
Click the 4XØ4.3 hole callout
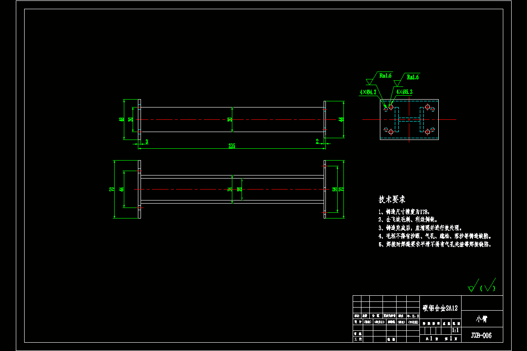pos(368,92)
